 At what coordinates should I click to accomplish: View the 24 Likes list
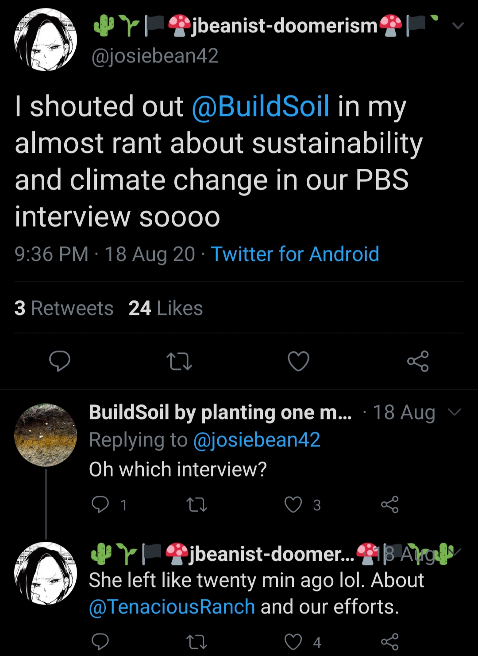coord(166,308)
